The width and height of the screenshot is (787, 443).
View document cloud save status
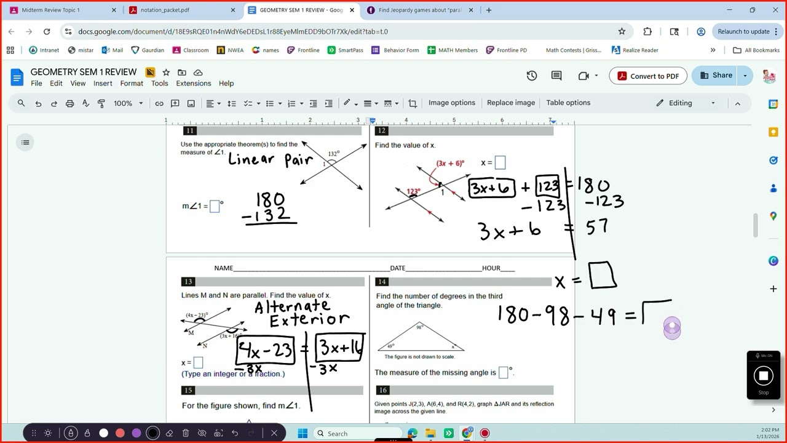198,73
